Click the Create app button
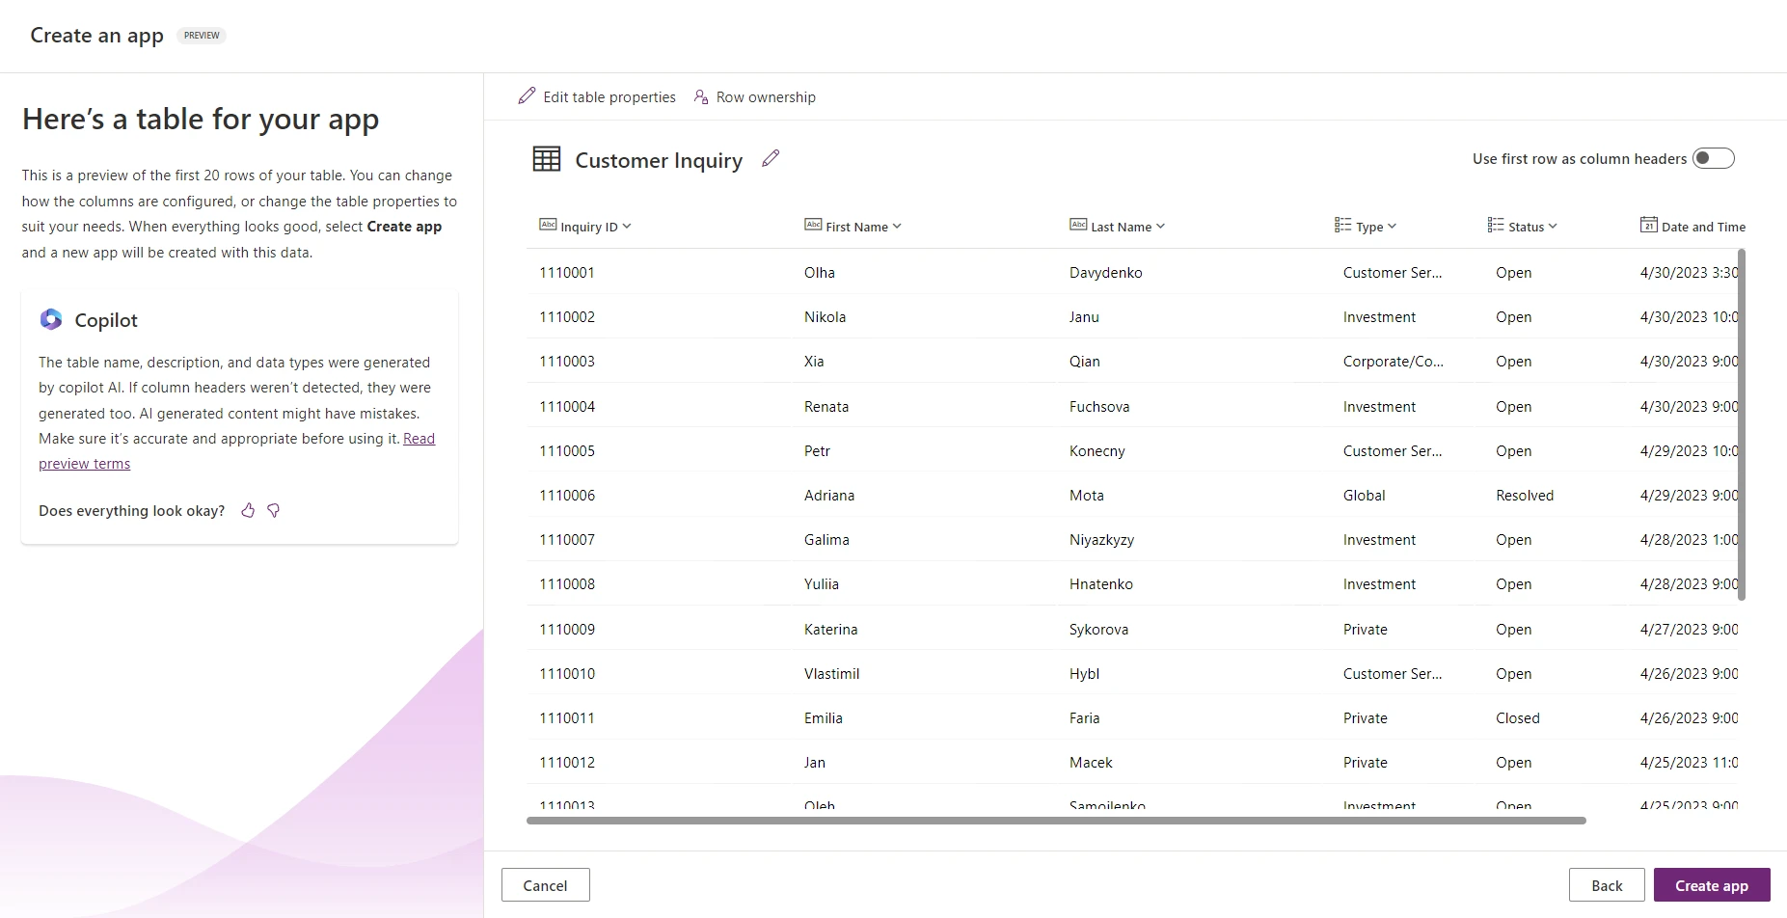The image size is (1787, 918). pos(1711,884)
